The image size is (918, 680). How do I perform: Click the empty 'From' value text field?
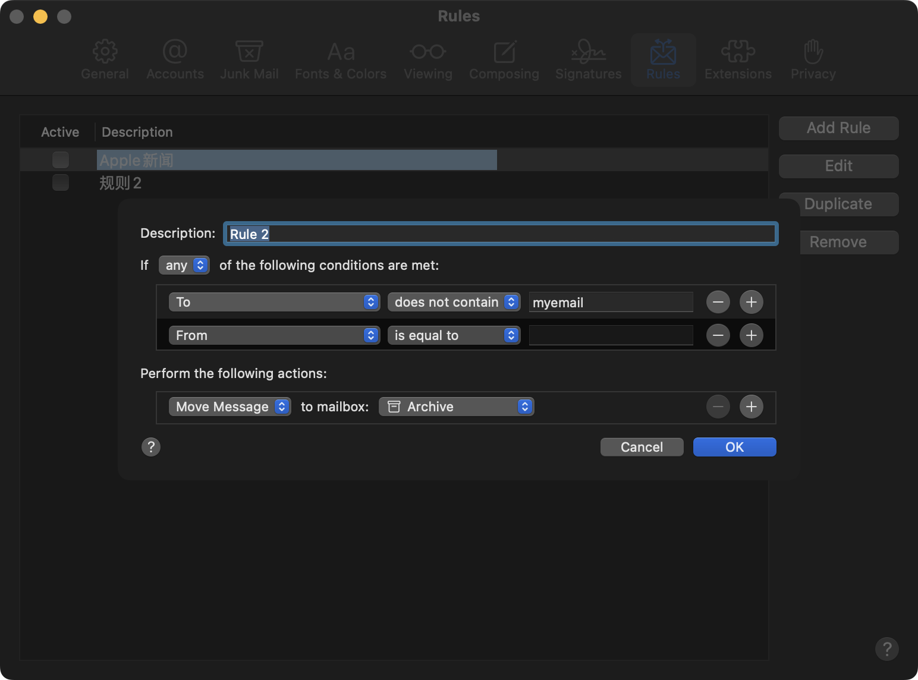(611, 335)
